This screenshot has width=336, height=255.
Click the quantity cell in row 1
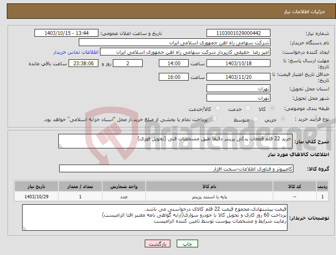coord(80,197)
